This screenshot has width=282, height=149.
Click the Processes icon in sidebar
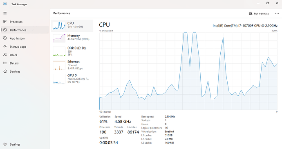coord(5,22)
